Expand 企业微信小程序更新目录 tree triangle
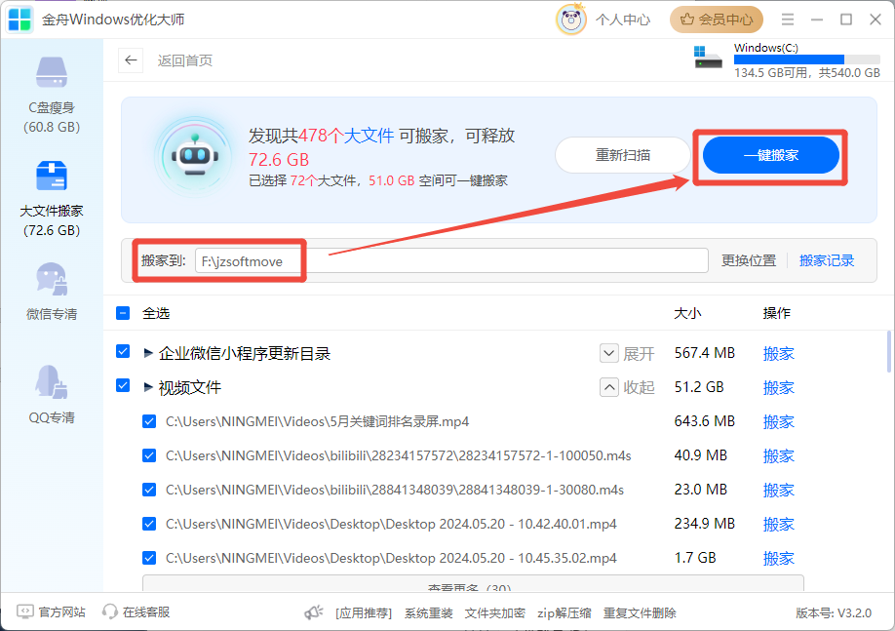895x631 pixels. 148,353
